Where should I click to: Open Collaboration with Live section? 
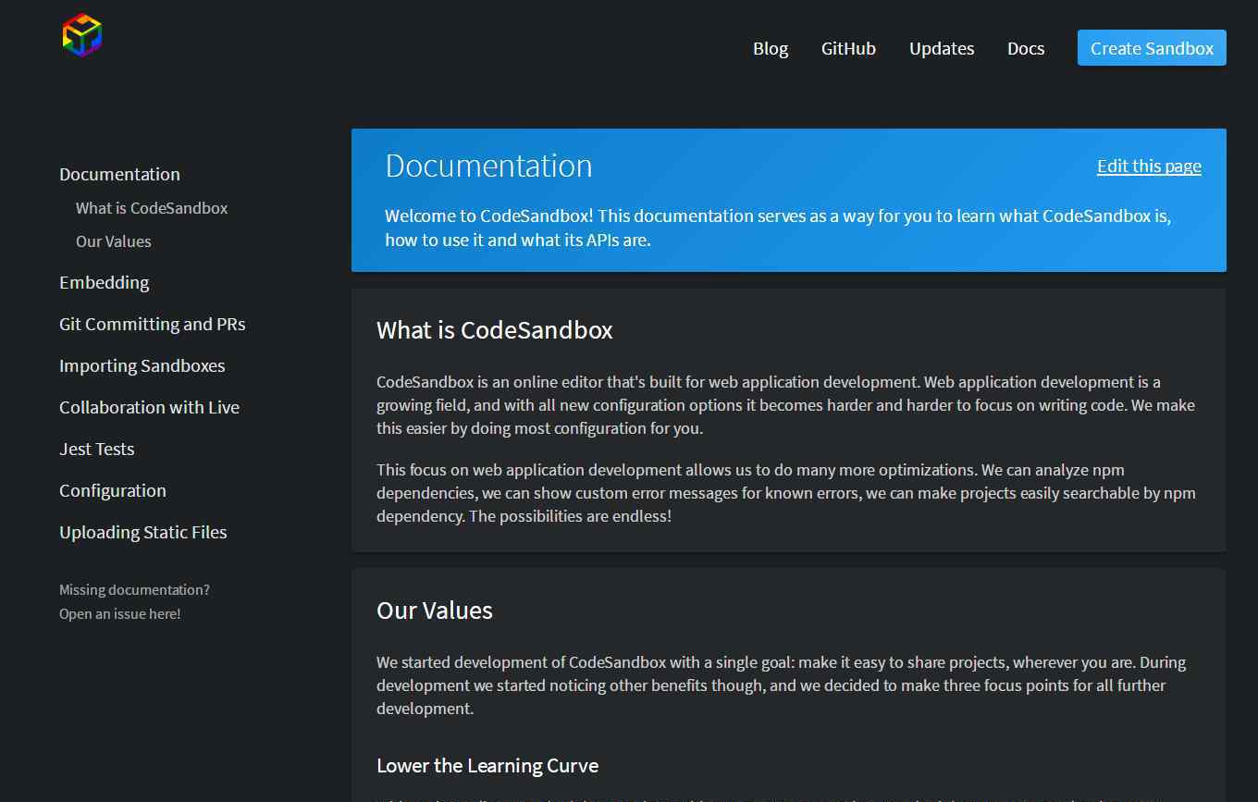click(x=149, y=407)
